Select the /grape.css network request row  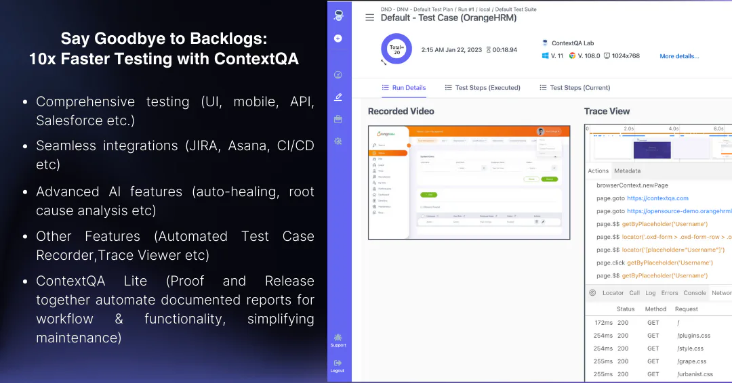[659, 361]
